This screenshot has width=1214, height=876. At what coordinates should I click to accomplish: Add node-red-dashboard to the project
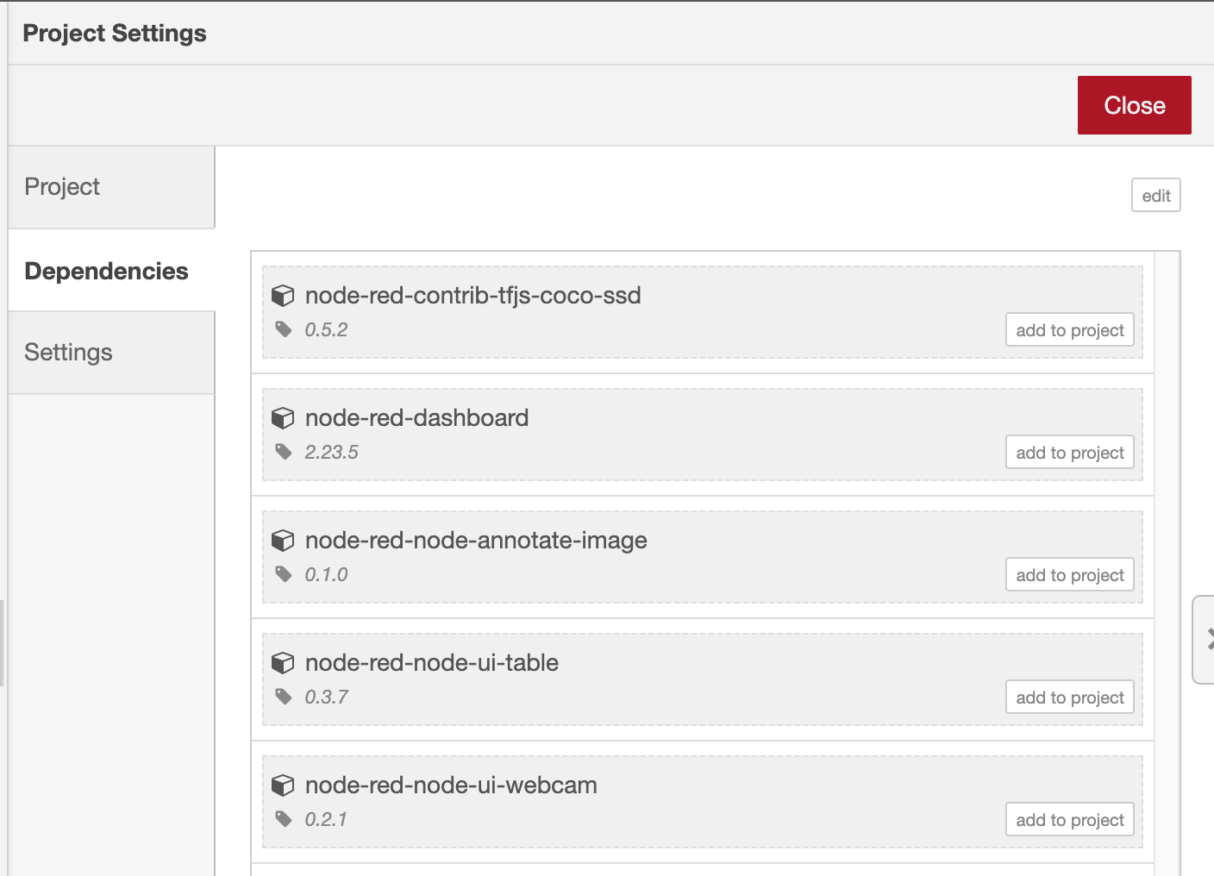click(x=1069, y=452)
